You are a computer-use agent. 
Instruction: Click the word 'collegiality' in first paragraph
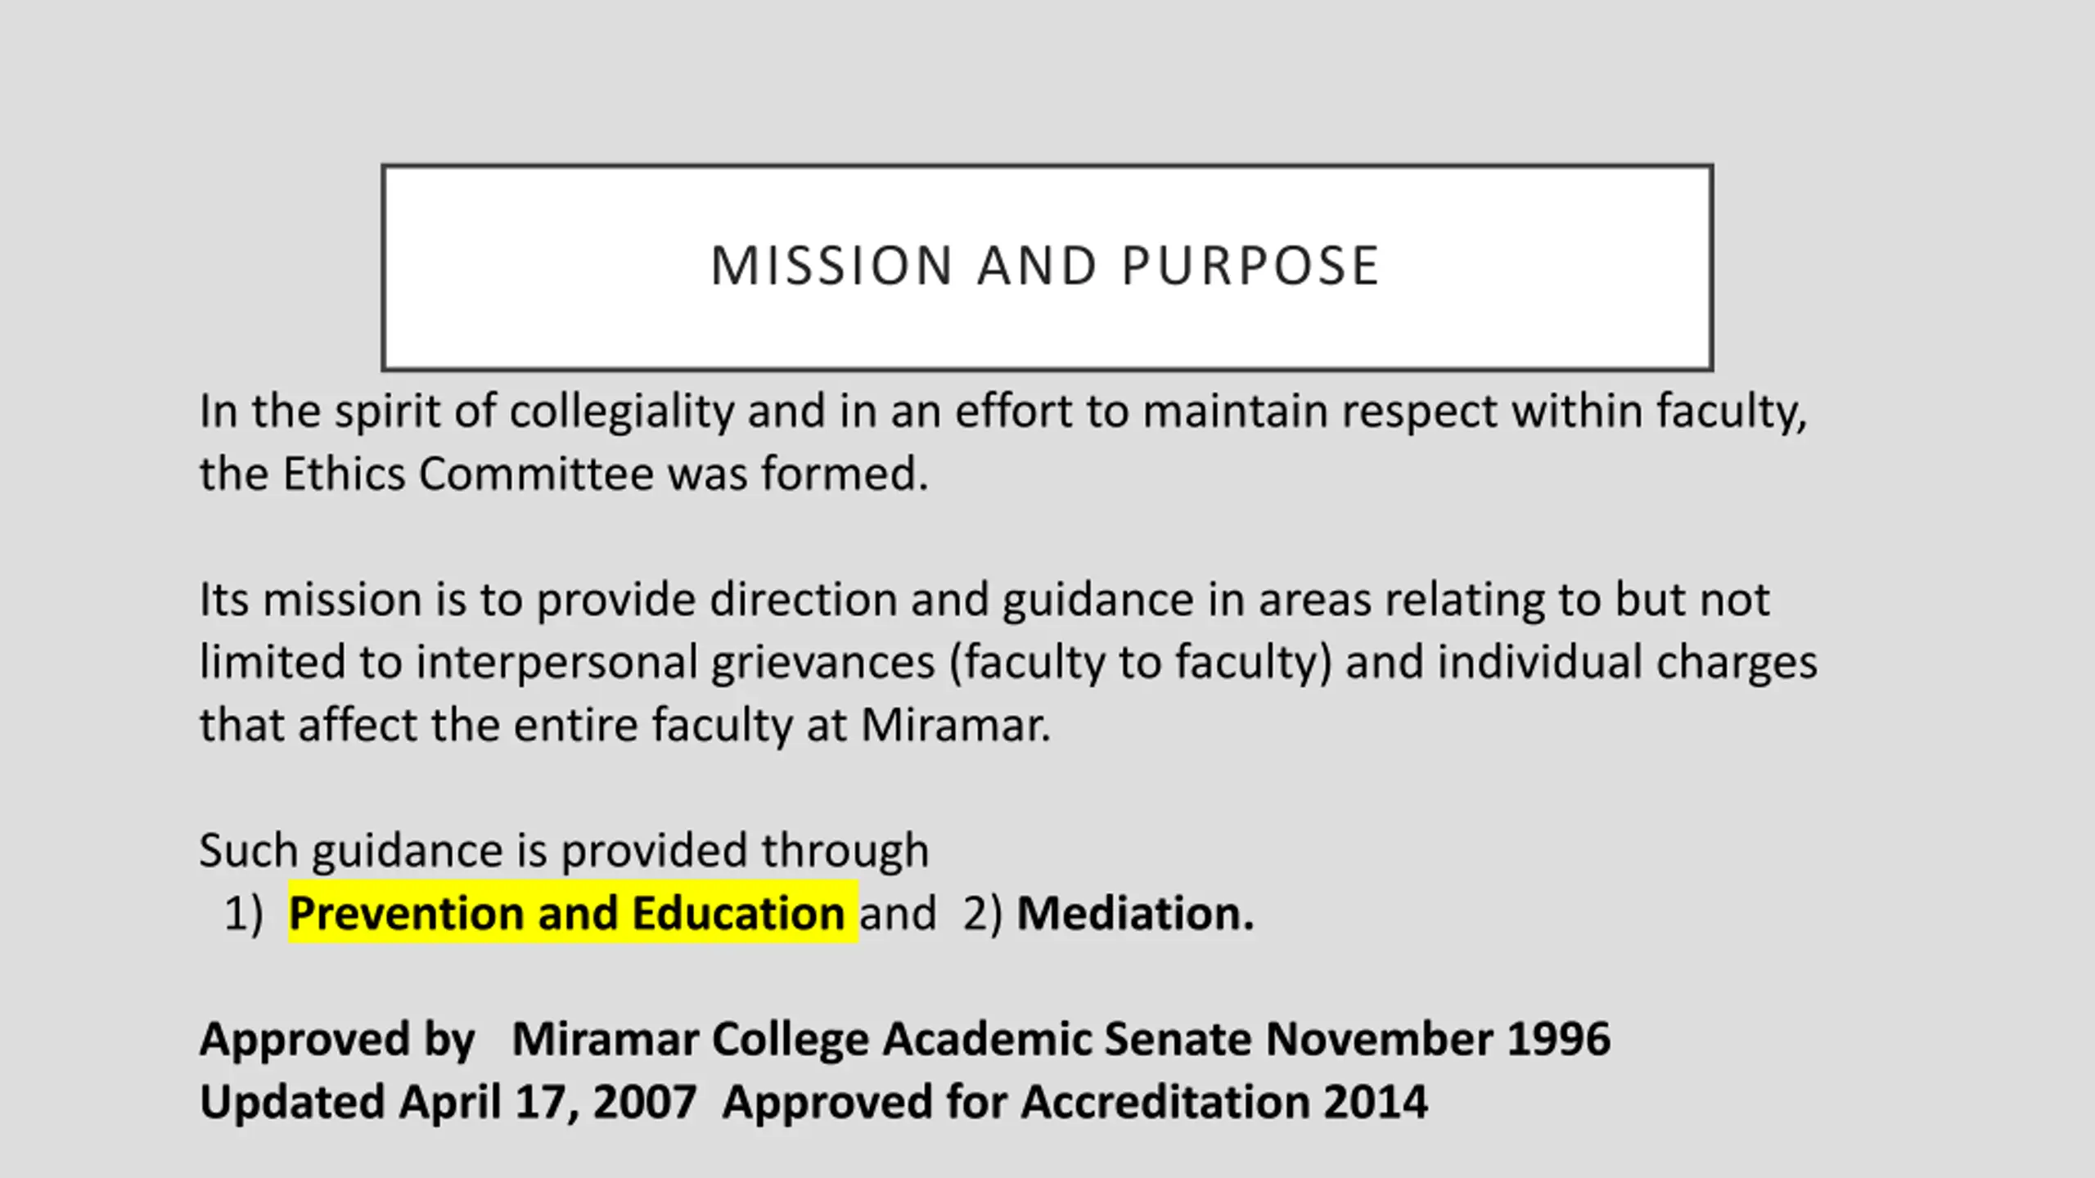pos(622,411)
